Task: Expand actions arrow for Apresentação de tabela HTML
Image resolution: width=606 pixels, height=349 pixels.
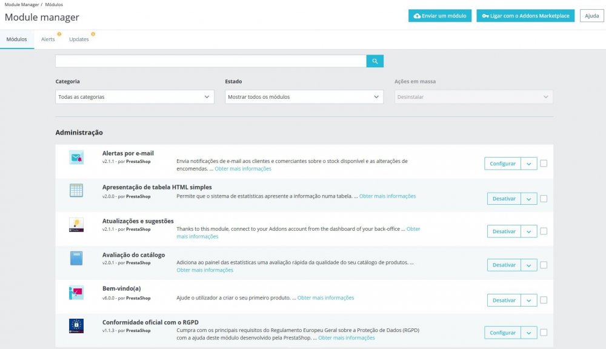Action: coord(528,199)
